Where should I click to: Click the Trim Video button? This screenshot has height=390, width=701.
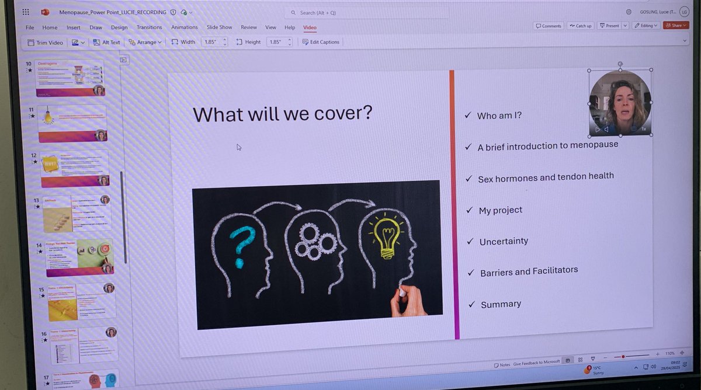(45, 42)
